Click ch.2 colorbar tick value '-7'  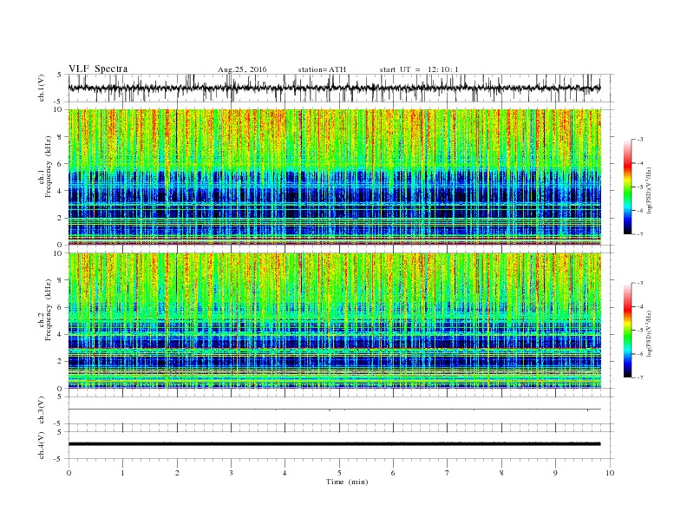tap(640, 377)
